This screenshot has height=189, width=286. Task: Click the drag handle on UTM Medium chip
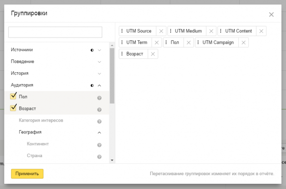pyautogui.click(x=171, y=31)
